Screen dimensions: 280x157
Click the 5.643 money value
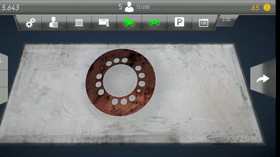[x=10, y=8]
